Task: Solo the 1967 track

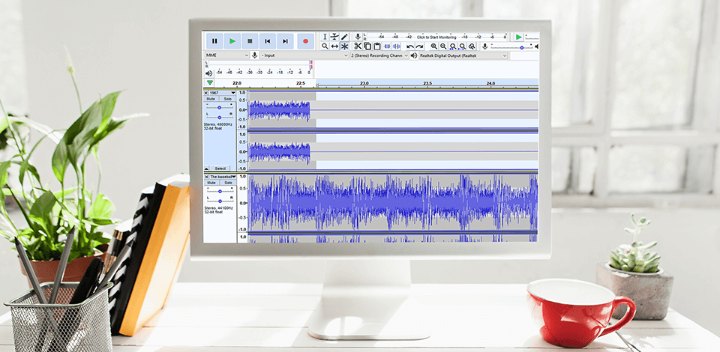Action: [227, 99]
